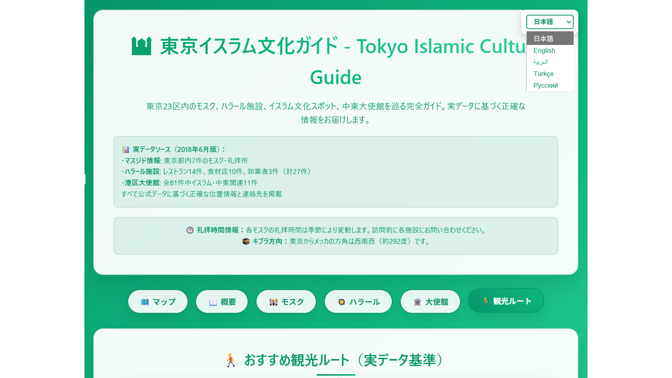Pick Türkçe from the language options

[550, 74]
